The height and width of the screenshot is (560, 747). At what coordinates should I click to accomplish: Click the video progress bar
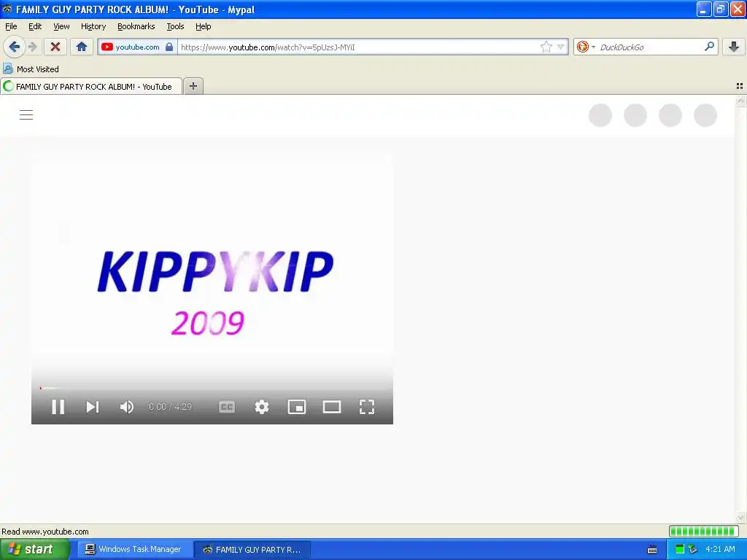pos(212,388)
